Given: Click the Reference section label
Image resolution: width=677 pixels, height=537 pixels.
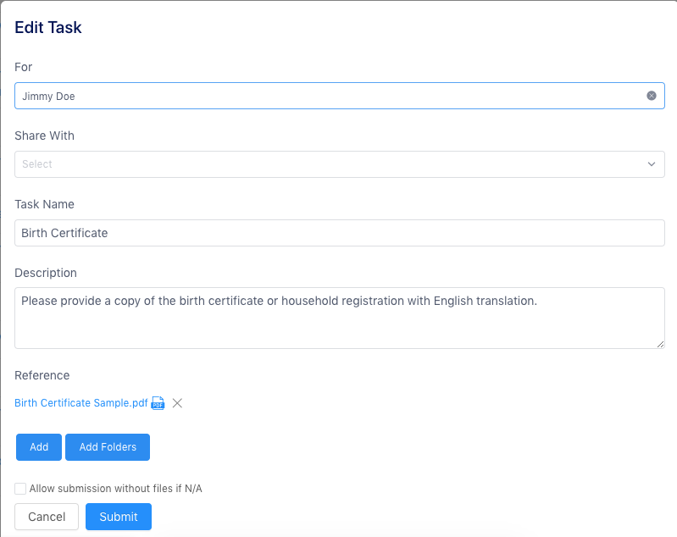Looking at the screenshot, I should click(42, 375).
